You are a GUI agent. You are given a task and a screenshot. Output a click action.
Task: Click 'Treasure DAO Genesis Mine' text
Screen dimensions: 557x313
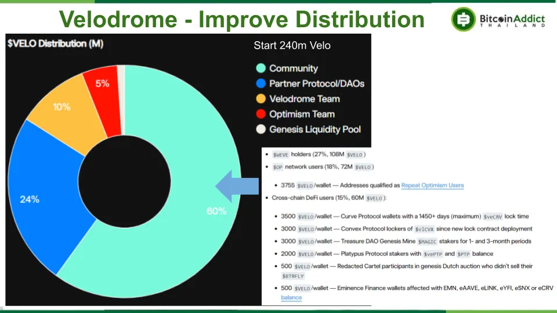pyautogui.click(x=378, y=241)
